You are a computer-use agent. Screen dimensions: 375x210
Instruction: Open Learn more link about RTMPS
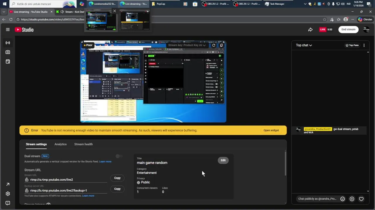point(88,196)
